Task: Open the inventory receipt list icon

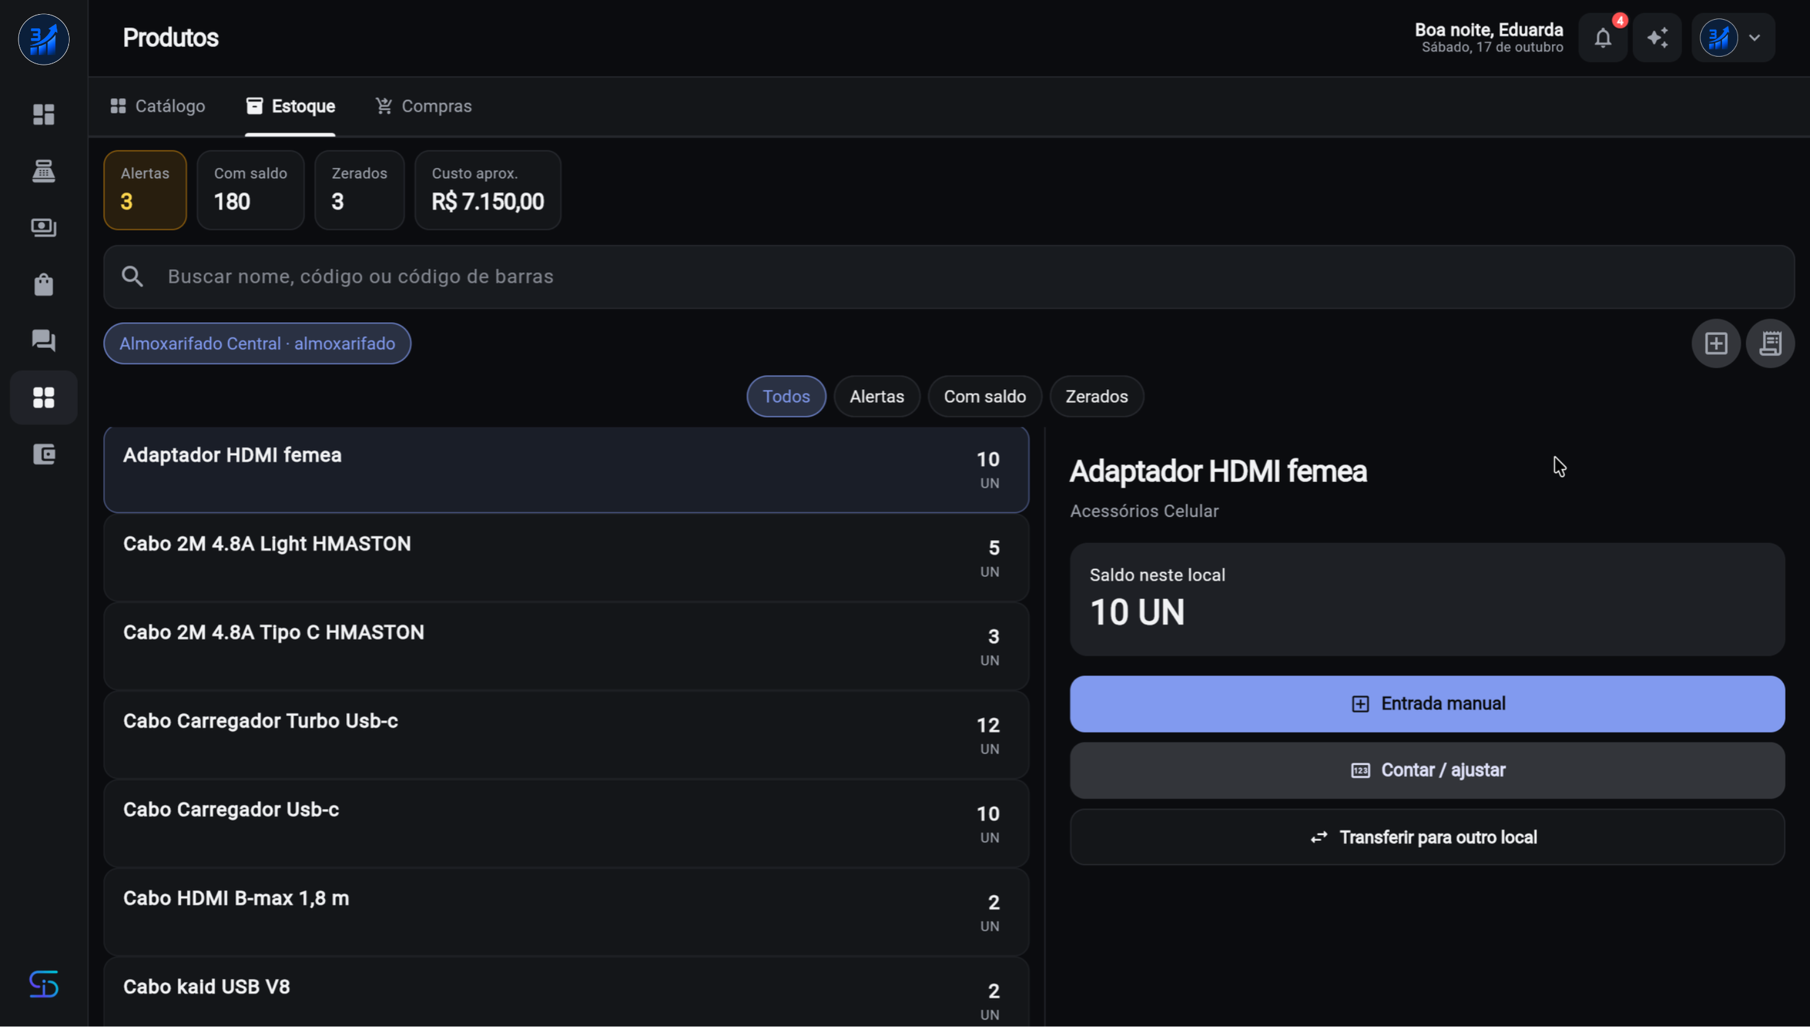Action: point(1770,344)
